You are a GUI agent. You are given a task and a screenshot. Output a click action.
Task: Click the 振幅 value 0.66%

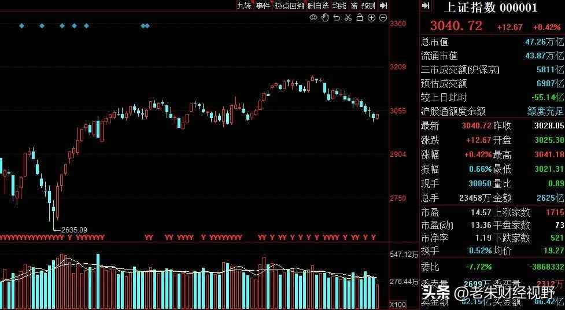pyautogui.click(x=481, y=169)
